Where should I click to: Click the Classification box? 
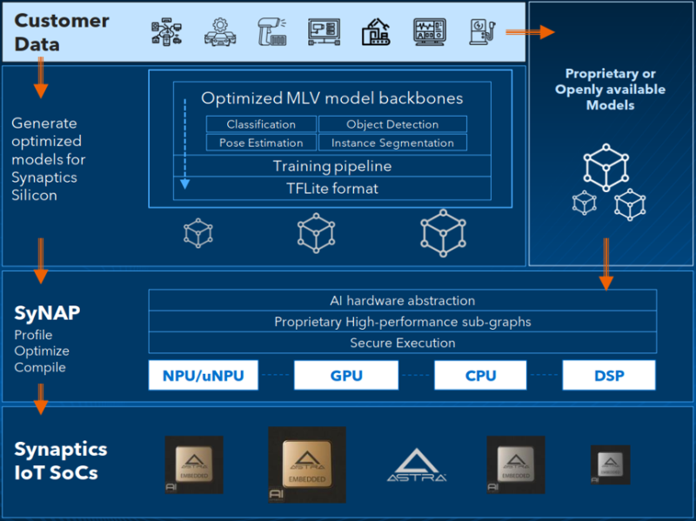(x=262, y=124)
